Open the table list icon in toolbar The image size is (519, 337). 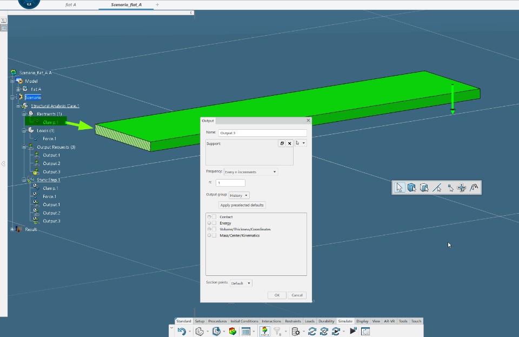246,331
